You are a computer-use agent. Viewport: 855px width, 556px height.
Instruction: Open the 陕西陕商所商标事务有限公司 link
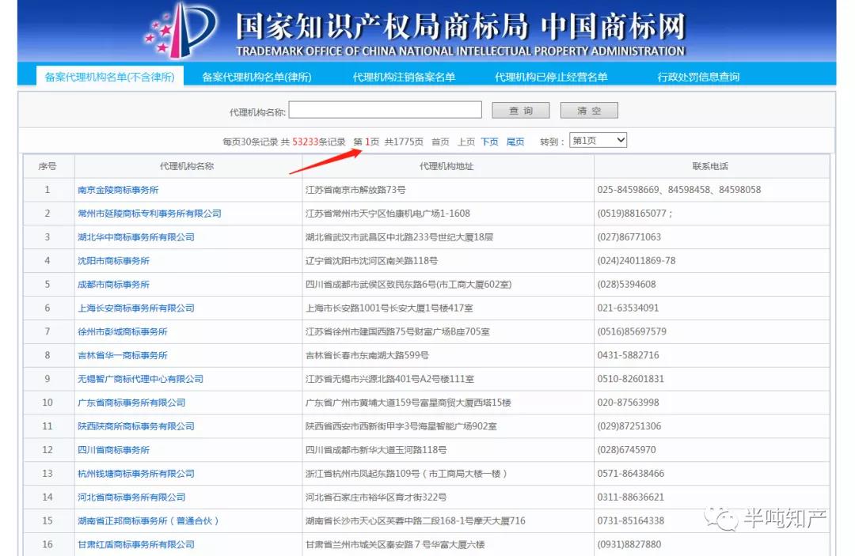(136, 426)
